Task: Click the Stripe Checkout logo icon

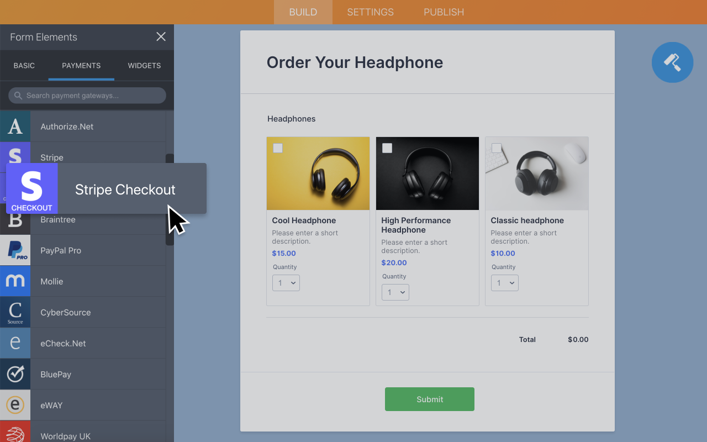Action: pyautogui.click(x=31, y=189)
